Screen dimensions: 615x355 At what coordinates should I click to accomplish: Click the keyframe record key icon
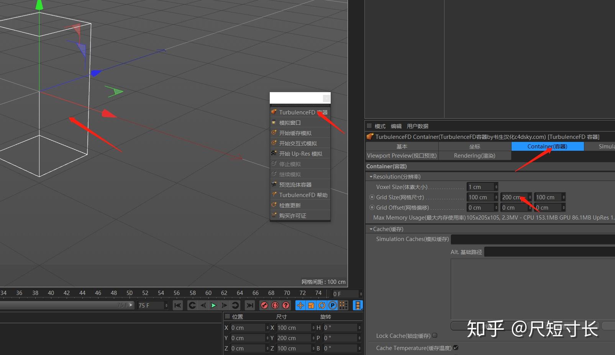264,305
